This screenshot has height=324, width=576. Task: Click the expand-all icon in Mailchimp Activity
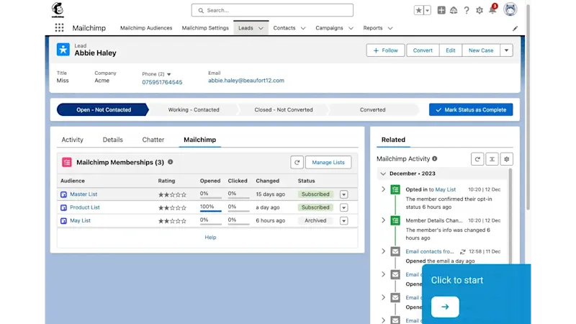pos(492,159)
